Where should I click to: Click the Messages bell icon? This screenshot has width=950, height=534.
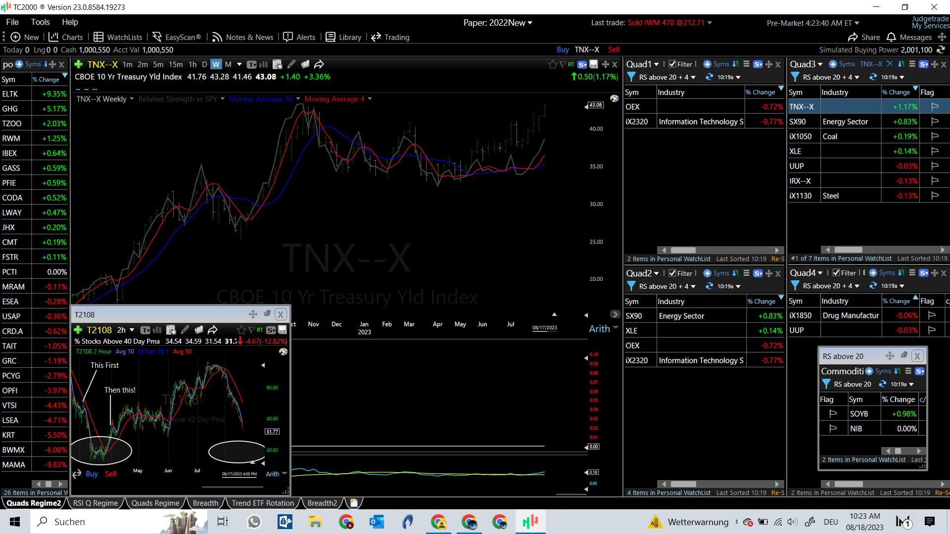891,37
